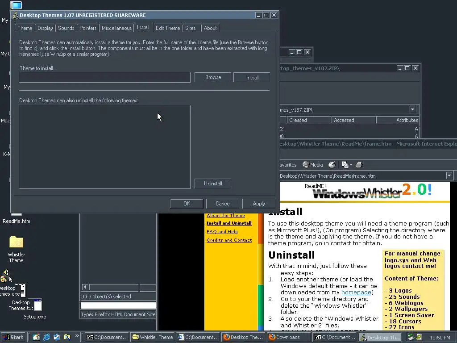Screen dimensions: 457x343
Task: Click the Mail icon in IE toolbar
Action: [x=345, y=165]
